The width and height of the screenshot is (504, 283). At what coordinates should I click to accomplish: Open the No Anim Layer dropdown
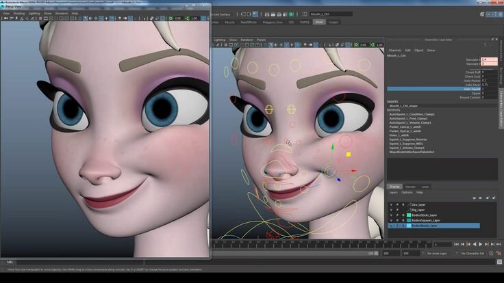coord(437,254)
